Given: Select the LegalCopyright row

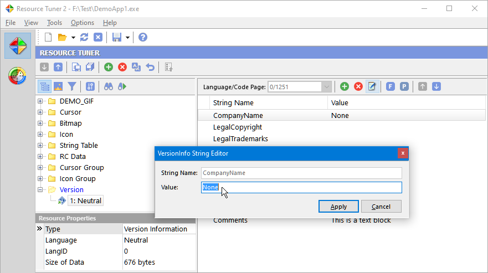Looking at the screenshot, I should pyautogui.click(x=341, y=127).
